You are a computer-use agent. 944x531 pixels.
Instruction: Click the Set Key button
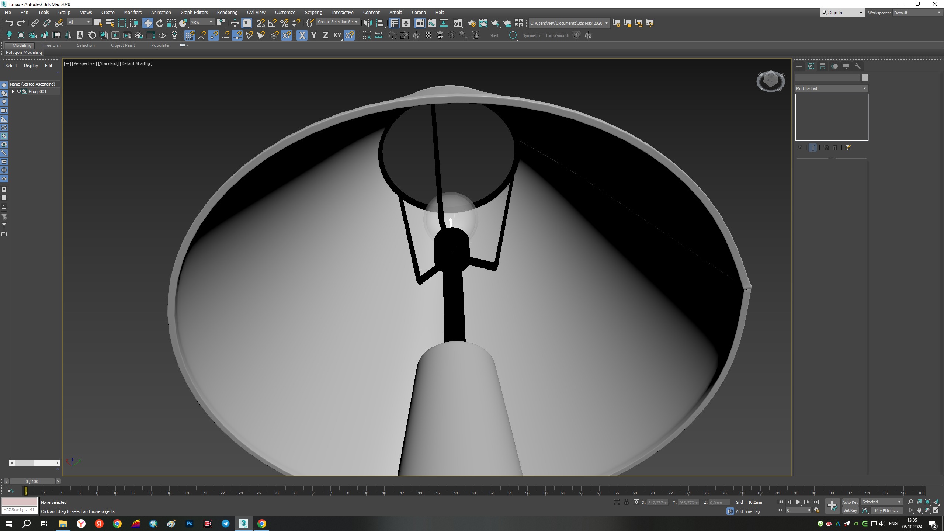[x=850, y=511]
